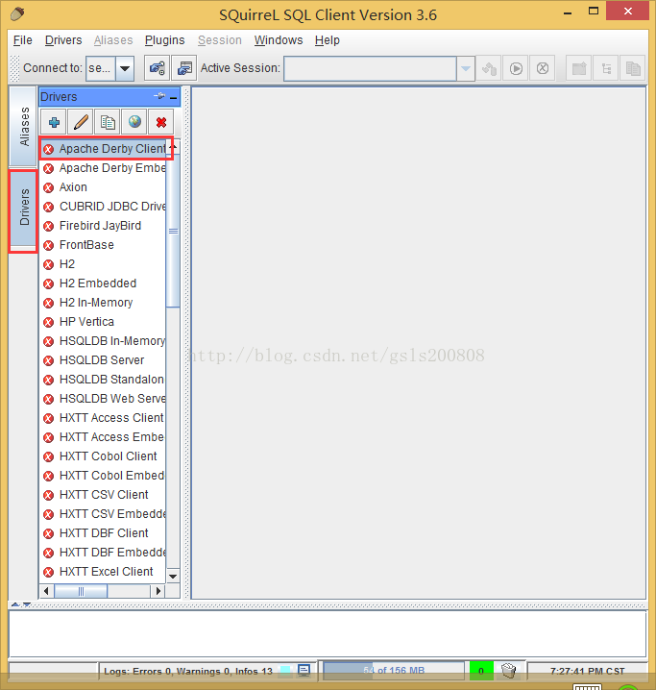Click the disabled copy sheets toolbar icon

[633, 68]
